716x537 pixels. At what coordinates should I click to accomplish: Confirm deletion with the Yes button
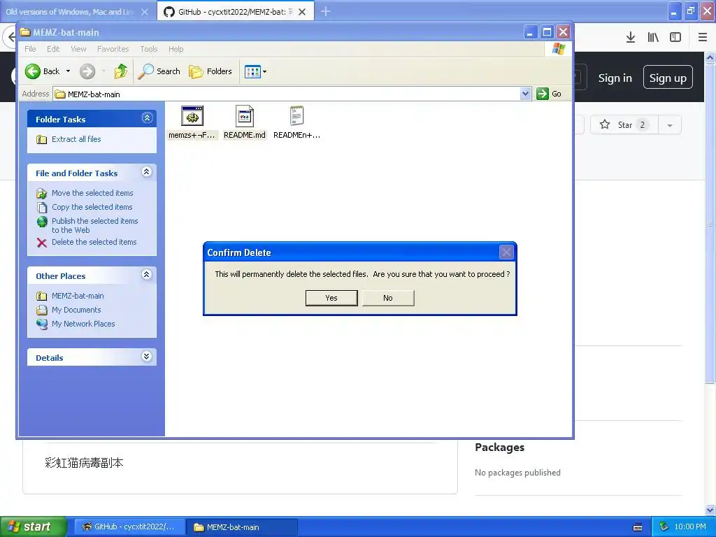pyautogui.click(x=331, y=298)
